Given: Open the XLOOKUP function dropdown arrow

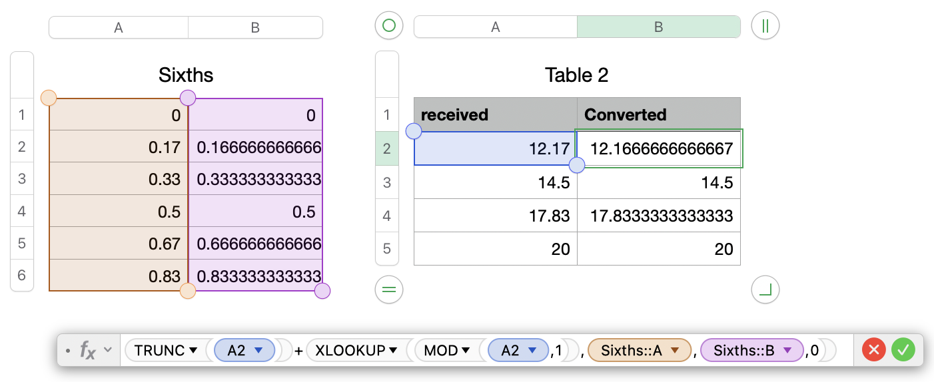Looking at the screenshot, I should pyautogui.click(x=393, y=350).
